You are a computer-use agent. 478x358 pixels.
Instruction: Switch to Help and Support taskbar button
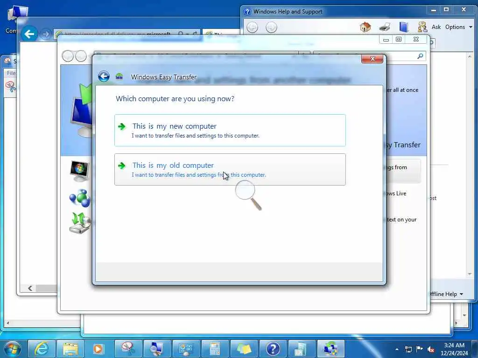point(273,349)
